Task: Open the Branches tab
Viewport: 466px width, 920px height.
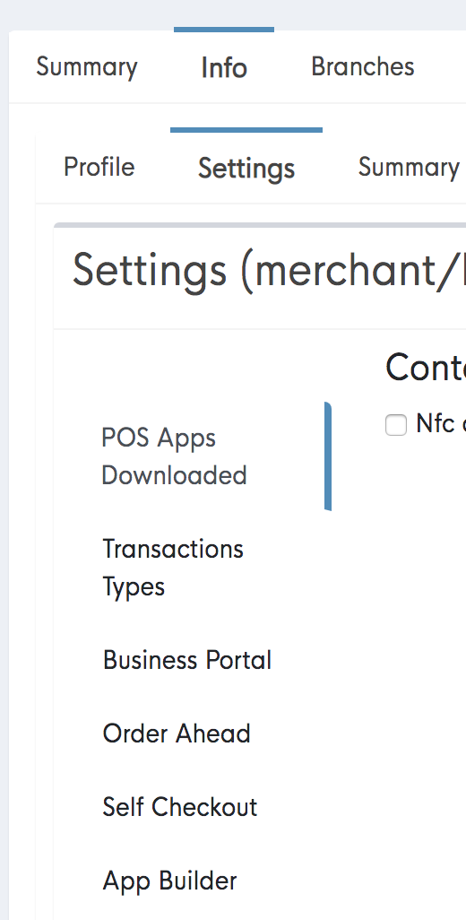Action: pos(363,66)
